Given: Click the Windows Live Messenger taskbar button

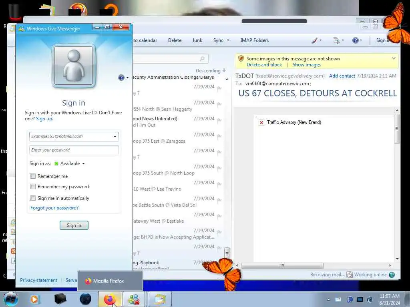Looking at the screenshot, I should 134,299.
